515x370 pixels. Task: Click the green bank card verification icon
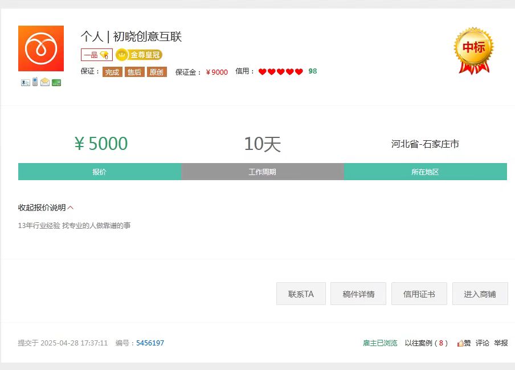pos(56,83)
